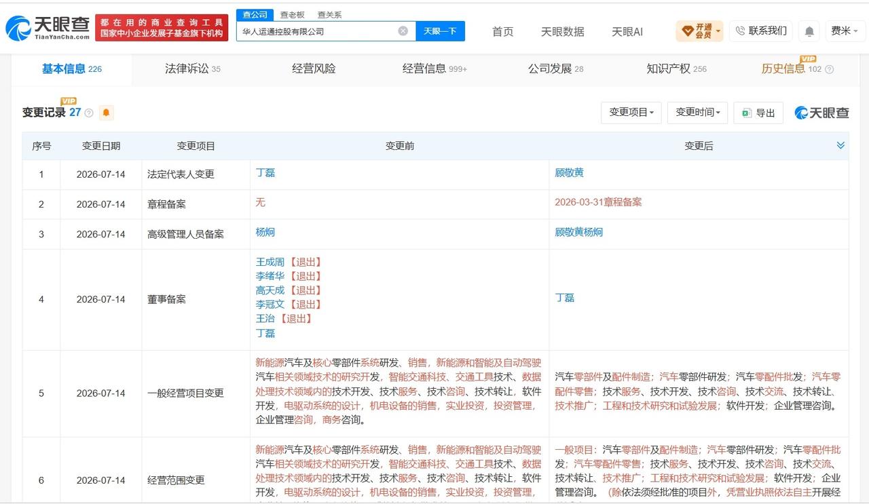Click 联系我们 contact button
The height and width of the screenshot is (504, 869).
[x=761, y=31]
